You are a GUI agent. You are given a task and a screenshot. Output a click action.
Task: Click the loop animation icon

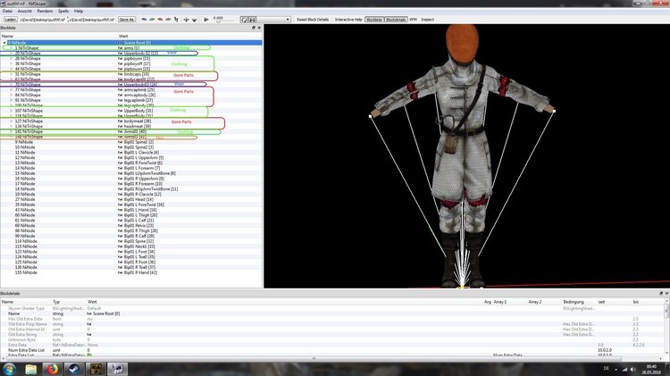coord(244,20)
